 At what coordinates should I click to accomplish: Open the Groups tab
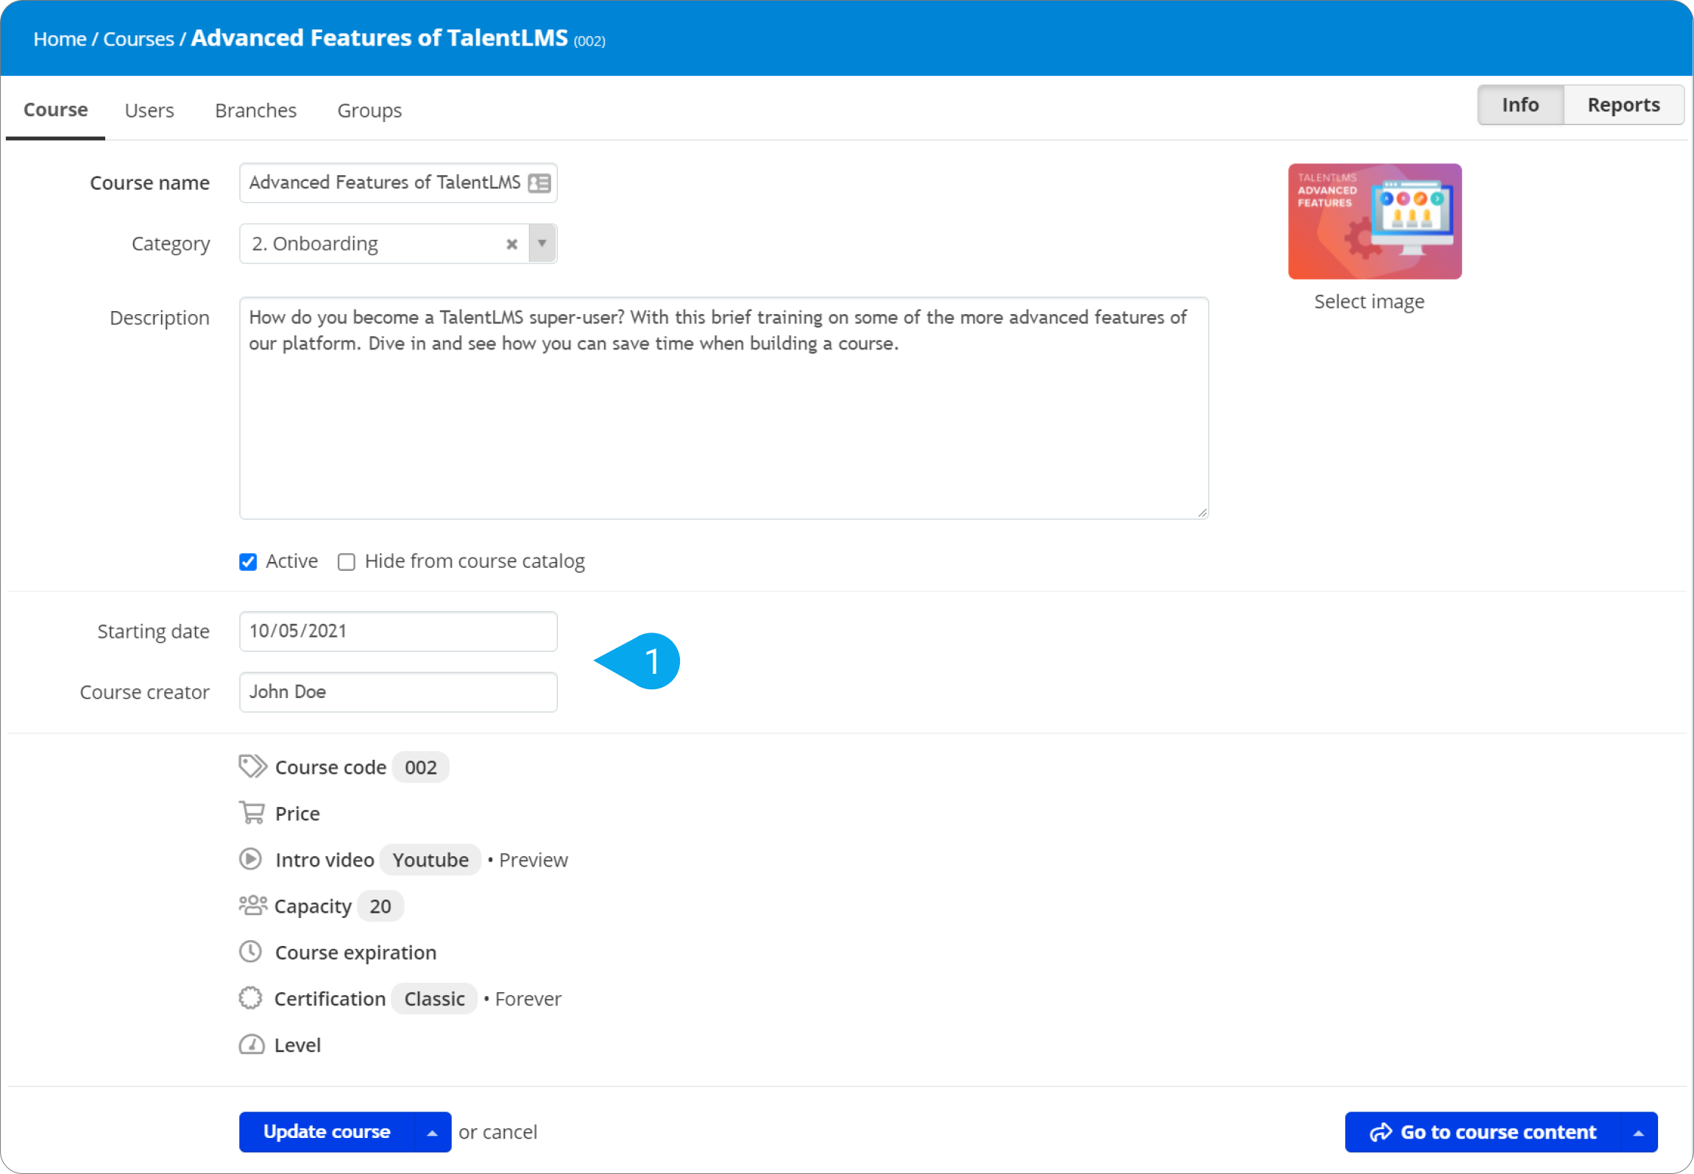[x=369, y=110]
